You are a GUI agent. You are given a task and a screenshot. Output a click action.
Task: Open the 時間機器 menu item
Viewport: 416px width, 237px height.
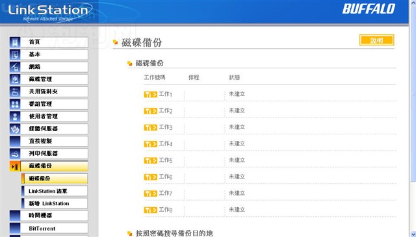coord(54,216)
